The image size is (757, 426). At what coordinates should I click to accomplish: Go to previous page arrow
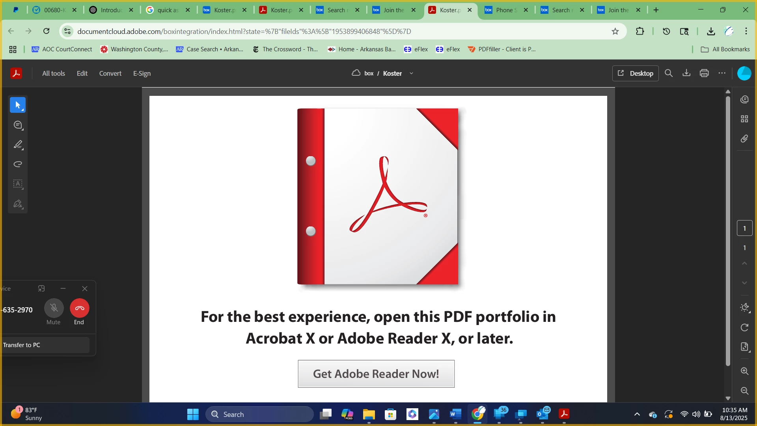pos(744,263)
